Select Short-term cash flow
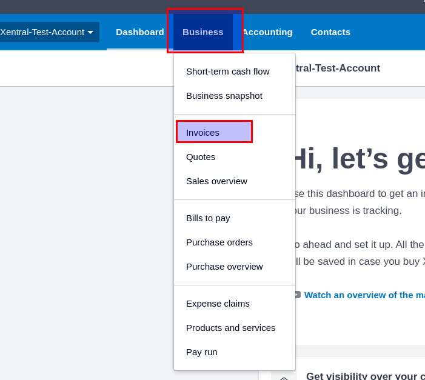Screen dimensions: 425x380 pyautogui.click(x=228, y=72)
